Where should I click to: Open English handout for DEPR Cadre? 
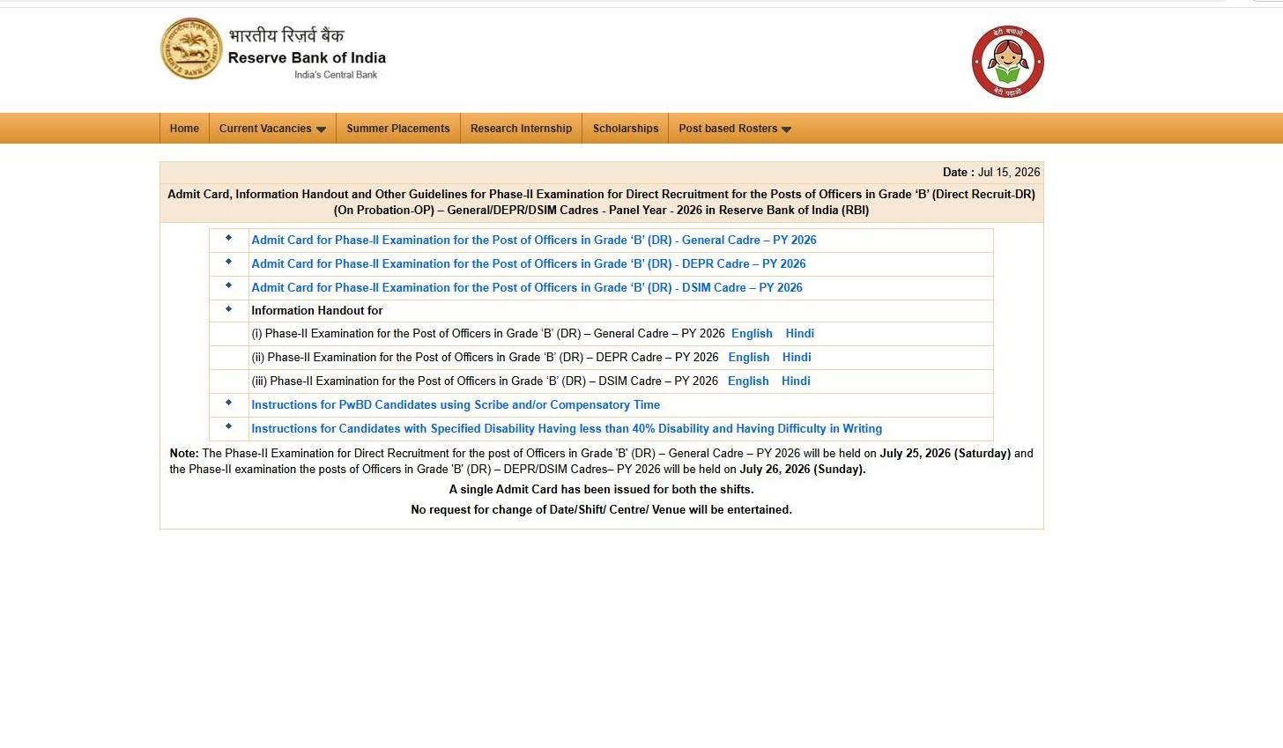click(x=749, y=358)
